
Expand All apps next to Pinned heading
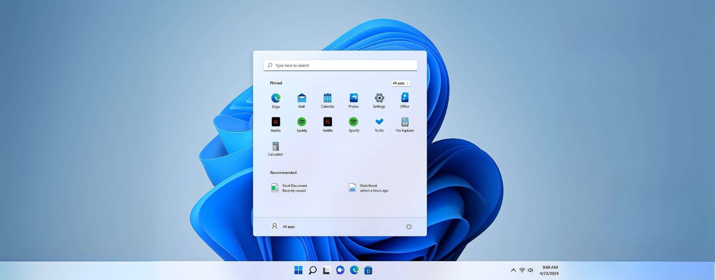click(x=401, y=83)
